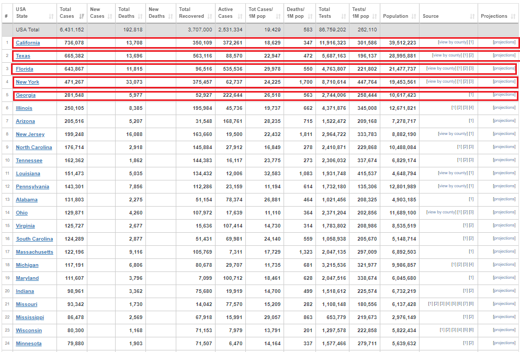
Task: Click the Total Deaths column sort arrows
Action: (x=139, y=16)
